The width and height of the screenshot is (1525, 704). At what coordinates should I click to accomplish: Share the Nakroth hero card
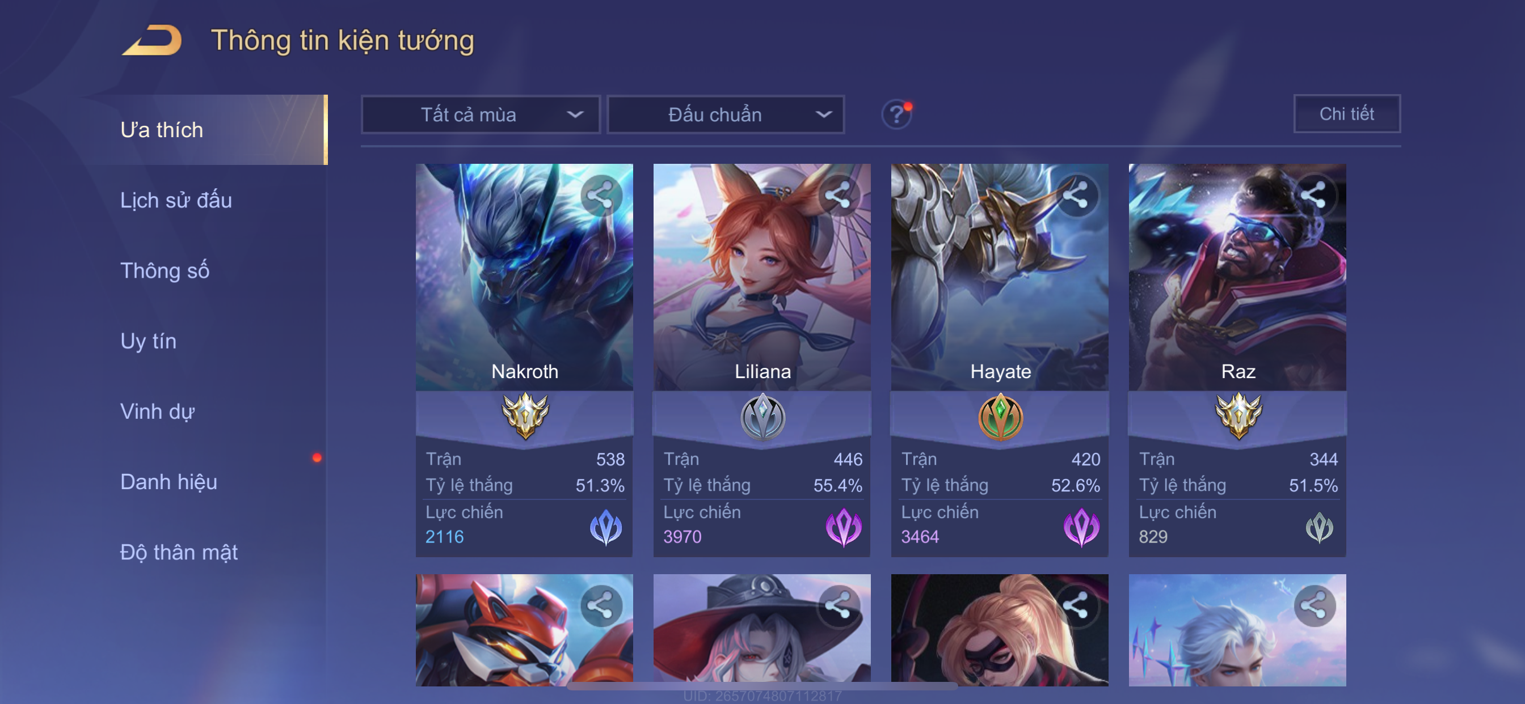click(601, 195)
